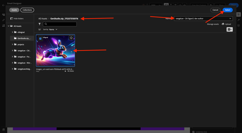Viewport: 242px width, 133px height.
Task: Click the Upload cloud icon
Action: click(223, 24)
